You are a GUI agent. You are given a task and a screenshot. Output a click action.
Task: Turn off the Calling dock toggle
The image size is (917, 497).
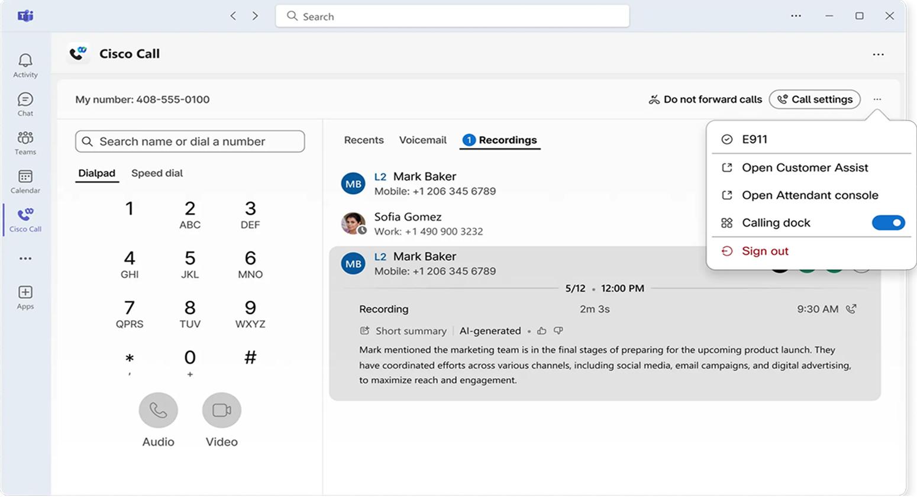[888, 223]
